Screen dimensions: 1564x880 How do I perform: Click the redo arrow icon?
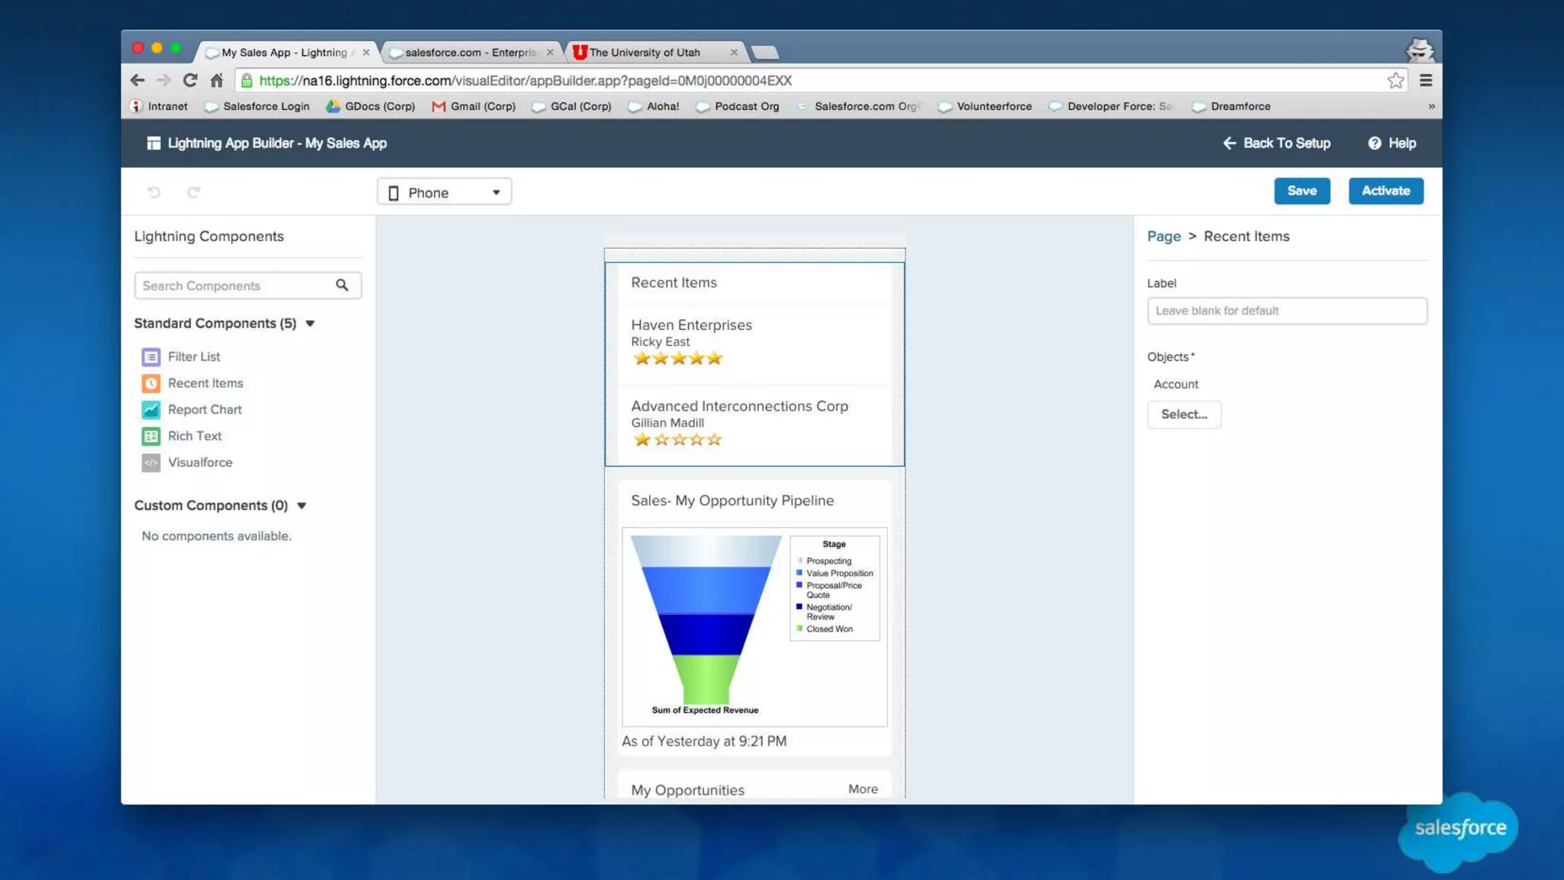pos(194,192)
